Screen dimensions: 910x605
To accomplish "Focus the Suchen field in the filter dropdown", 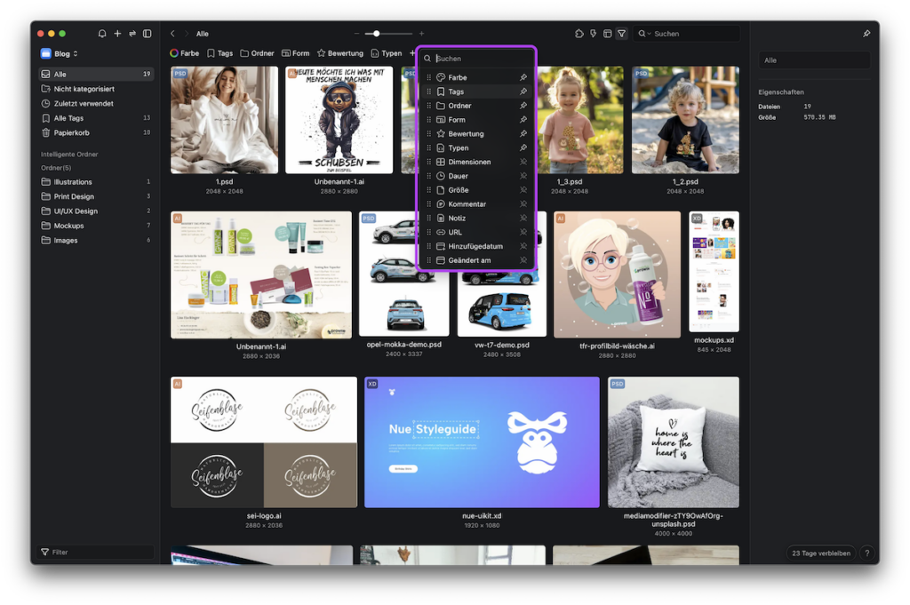I will click(476, 59).
